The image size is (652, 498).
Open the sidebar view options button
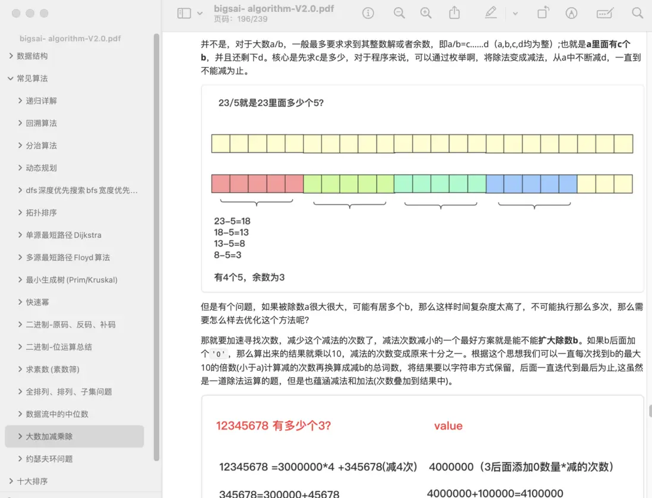pyautogui.click(x=184, y=13)
